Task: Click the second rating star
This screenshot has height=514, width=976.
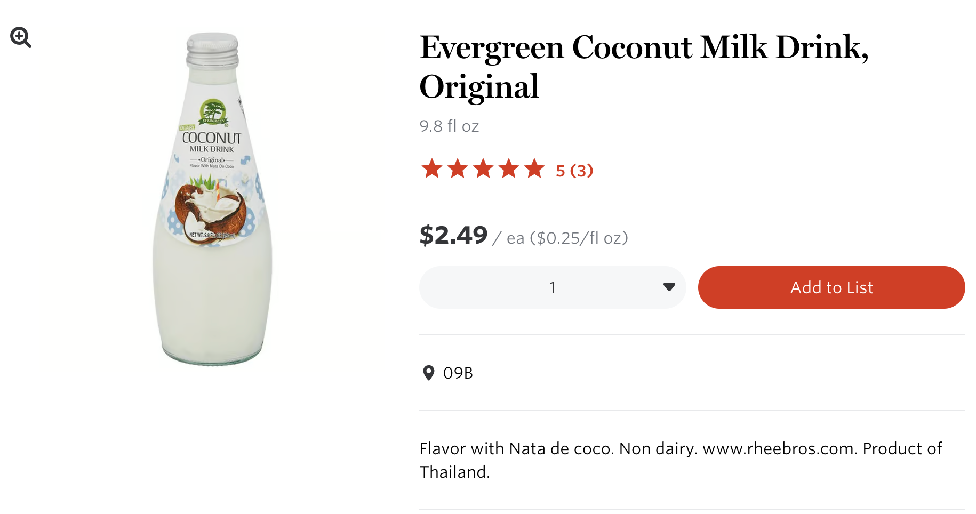Action: [457, 169]
